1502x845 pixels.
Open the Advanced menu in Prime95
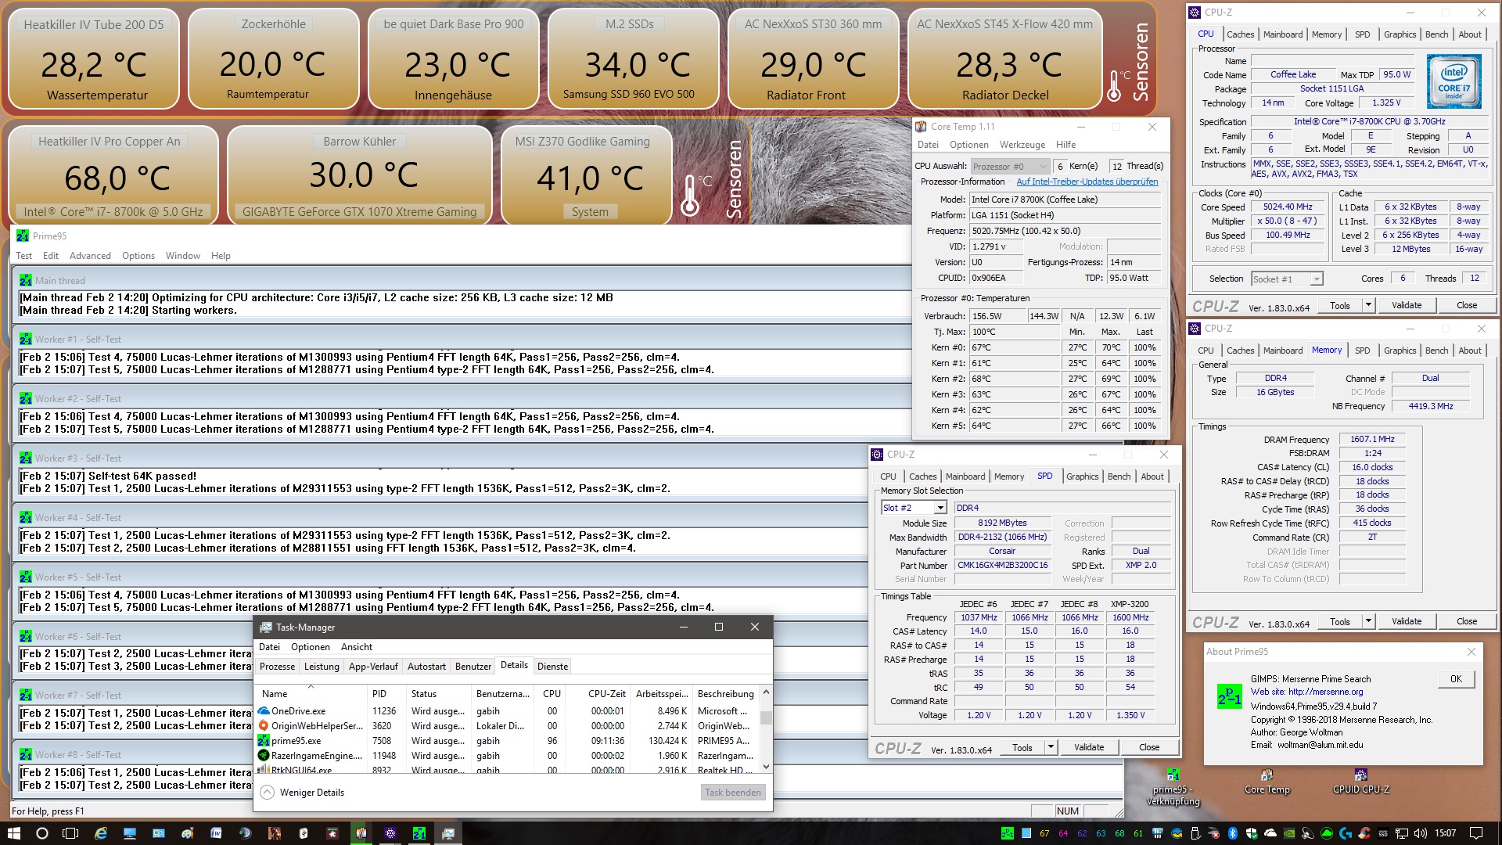[90, 256]
